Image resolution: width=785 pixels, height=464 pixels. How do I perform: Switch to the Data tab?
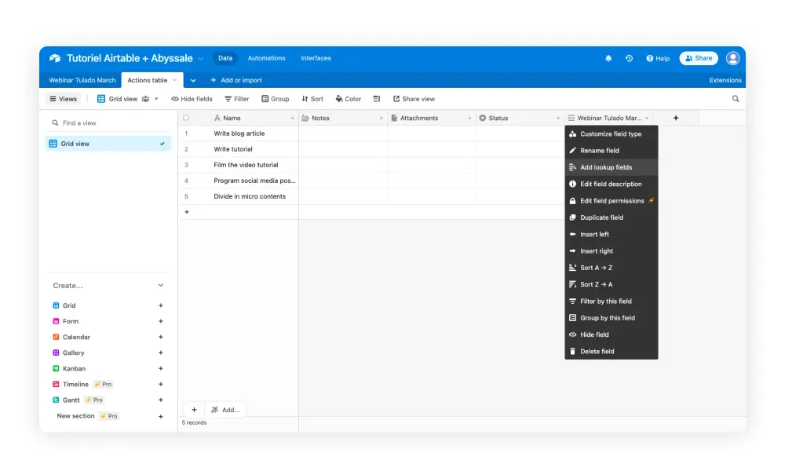coord(225,58)
